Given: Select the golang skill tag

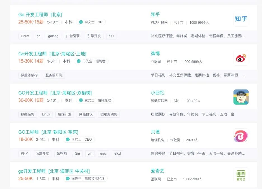Looking at the screenshot, I should tap(53, 36).
